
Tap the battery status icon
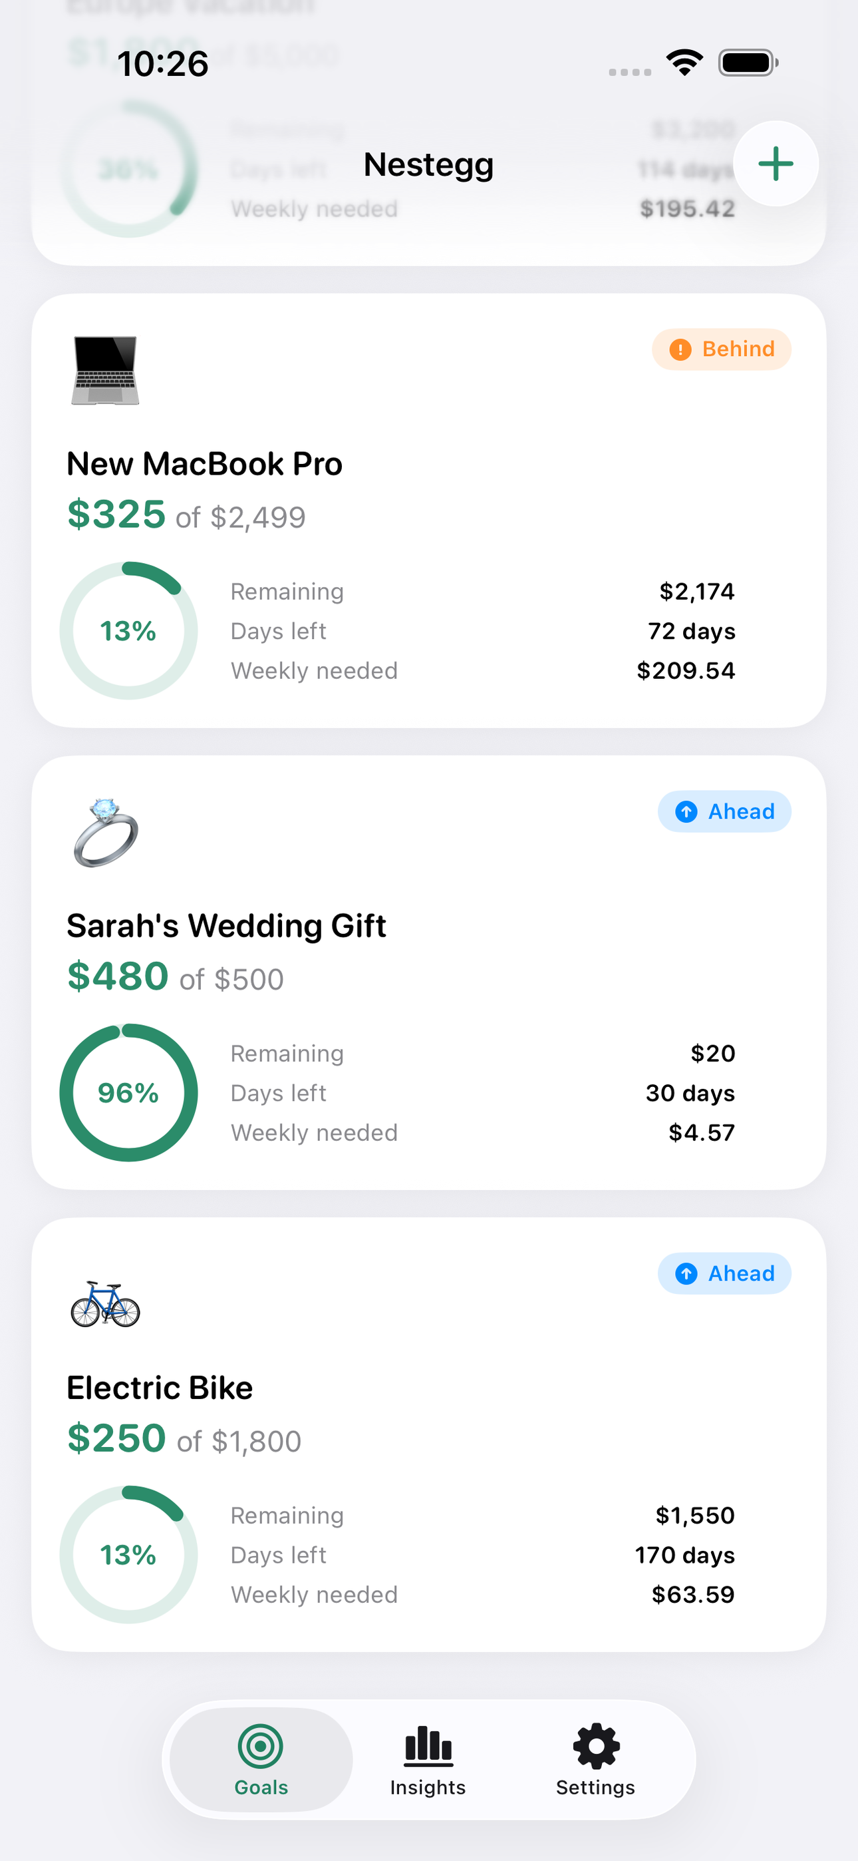(748, 62)
